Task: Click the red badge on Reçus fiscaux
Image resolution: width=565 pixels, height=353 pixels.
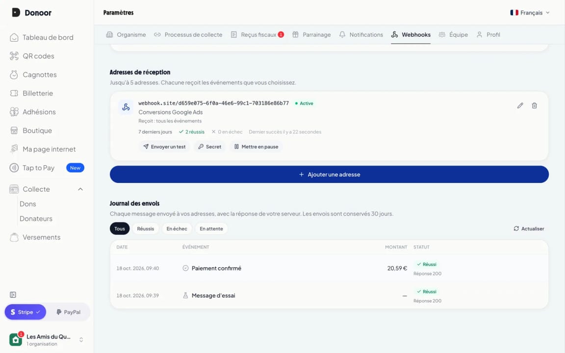Action: coord(281,35)
